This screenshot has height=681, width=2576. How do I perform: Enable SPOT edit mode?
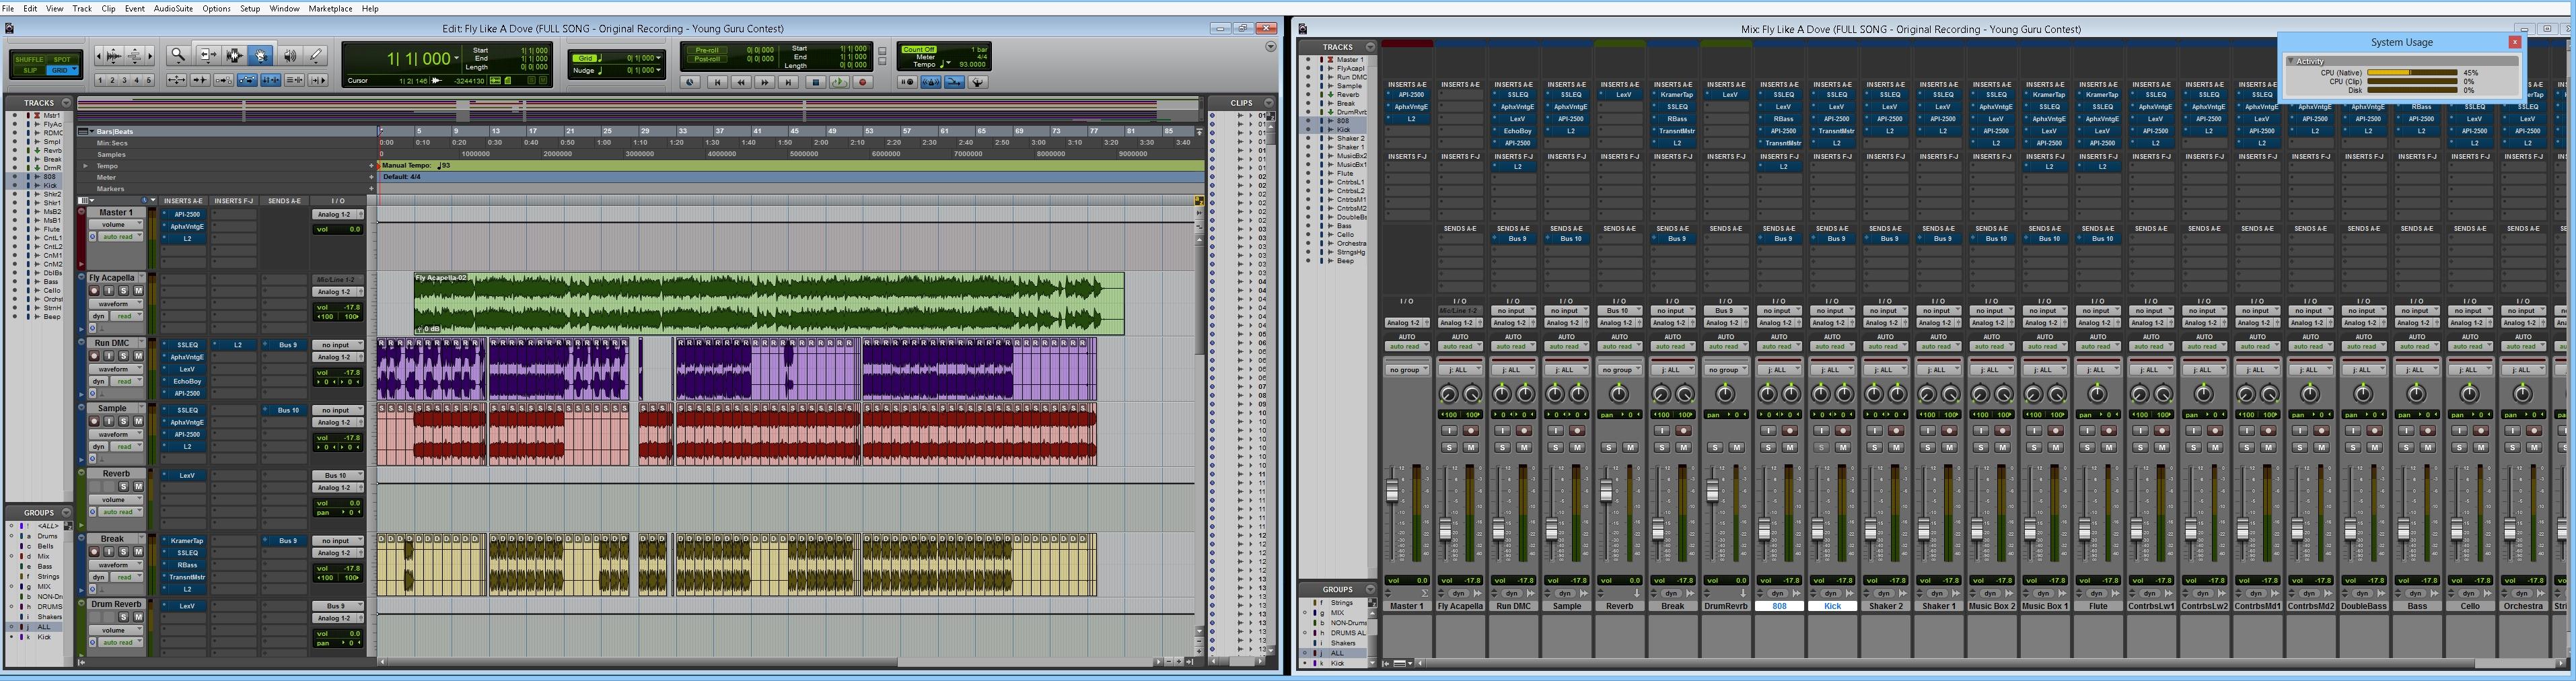62,60
